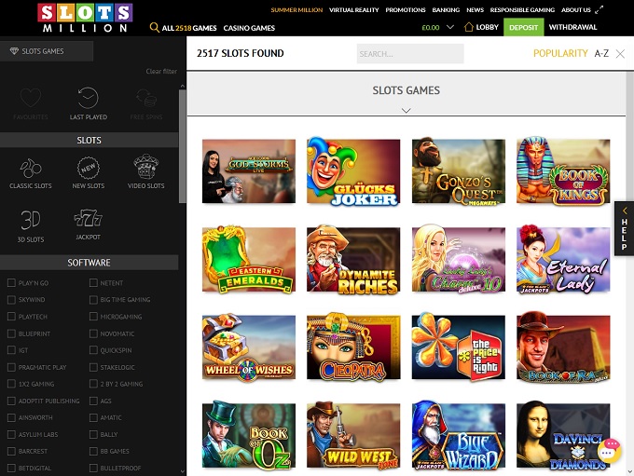Viewport: 634px width, 476px height.
Task: Open the Classic Slots cherry icon
Action: tap(31, 170)
